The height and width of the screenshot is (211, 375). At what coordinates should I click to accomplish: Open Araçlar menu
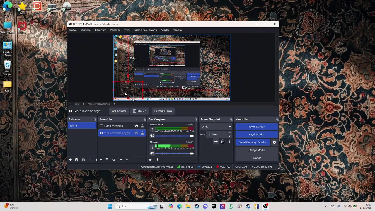tap(165, 30)
